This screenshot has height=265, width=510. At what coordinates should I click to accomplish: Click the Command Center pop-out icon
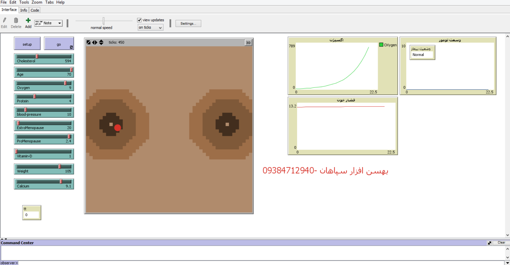click(x=489, y=243)
